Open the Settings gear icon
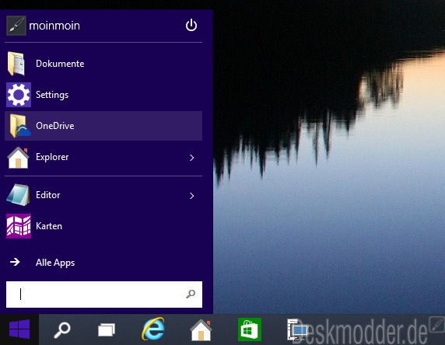 click(19, 95)
